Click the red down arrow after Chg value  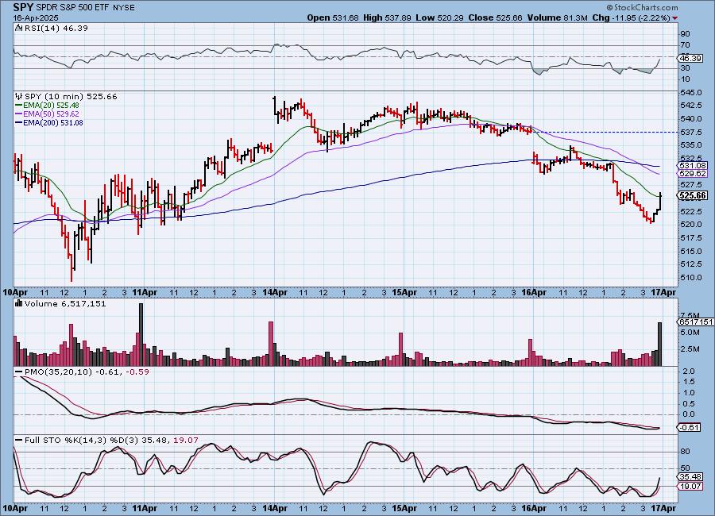pyautogui.click(x=674, y=18)
